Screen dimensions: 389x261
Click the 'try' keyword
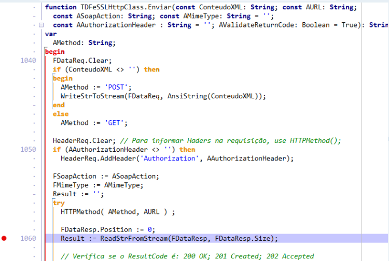pos(59,203)
